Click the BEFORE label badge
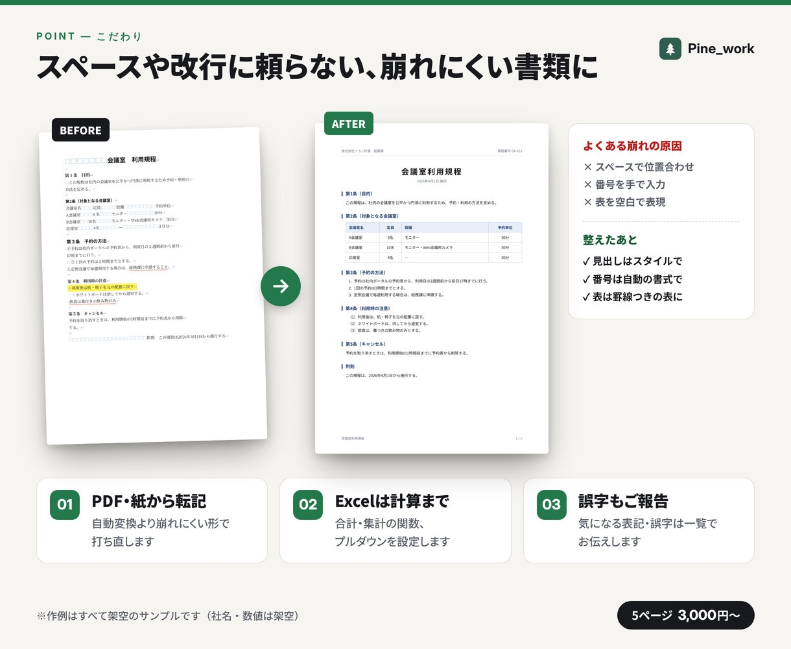The image size is (791, 649). coord(80,130)
